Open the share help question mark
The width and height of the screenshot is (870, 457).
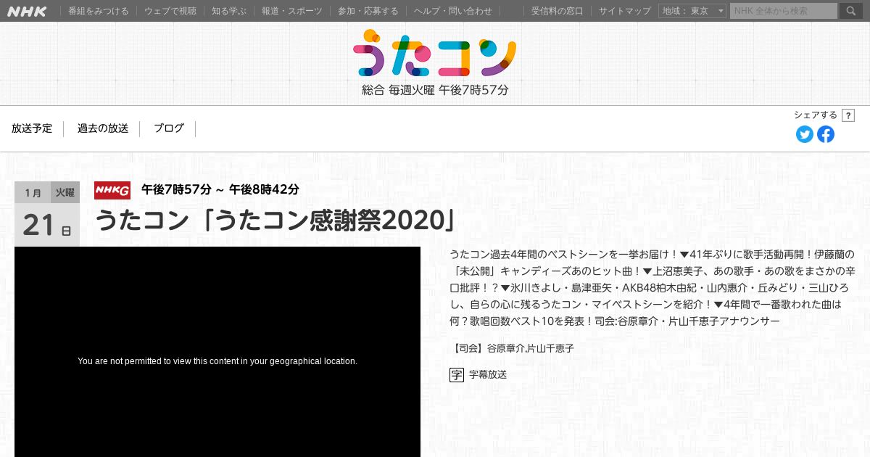[848, 115]
